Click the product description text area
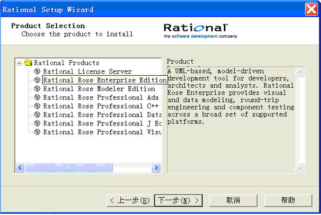Screen dimensions: 321x215 tap(231, 120)
